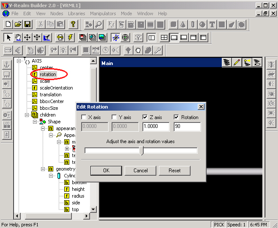Image resolution: width=278 pixels, height=228 pixels.
Task: Click the Open folder toolbar icon
Action: point(18,24)
